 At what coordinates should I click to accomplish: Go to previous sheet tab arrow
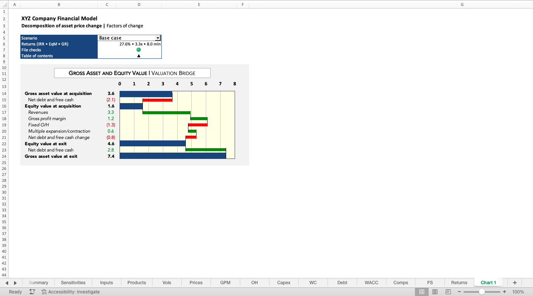[7, 283]
